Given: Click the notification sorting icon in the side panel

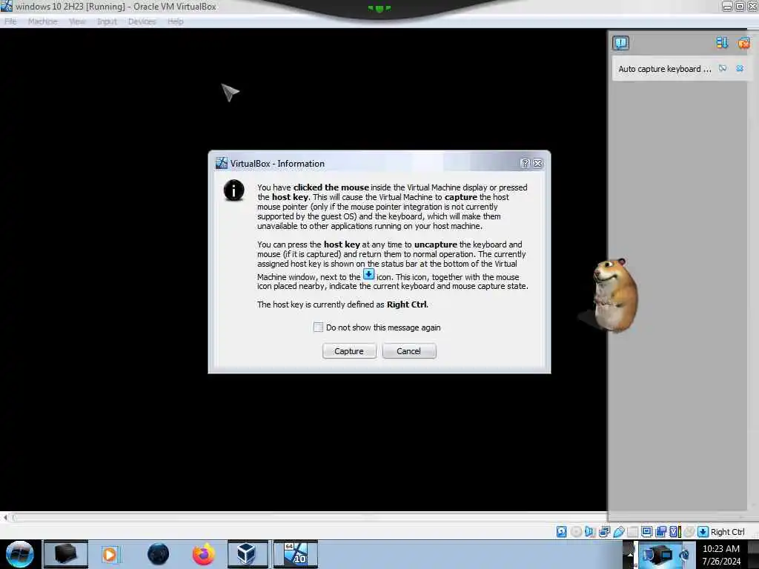Looking at the screenshot, I should pyautogui.click(x=722, y=43).
